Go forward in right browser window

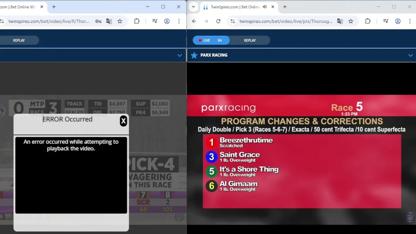tap(206, 21)
